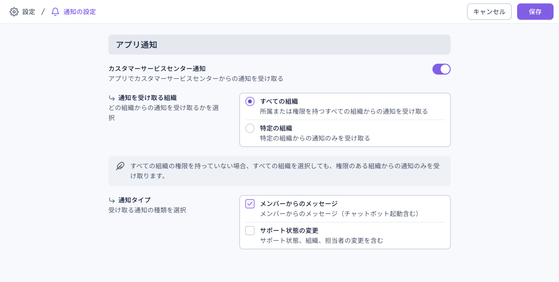Click arrow icon beside 通知を受け取る組織

click(x=112, y=98)
